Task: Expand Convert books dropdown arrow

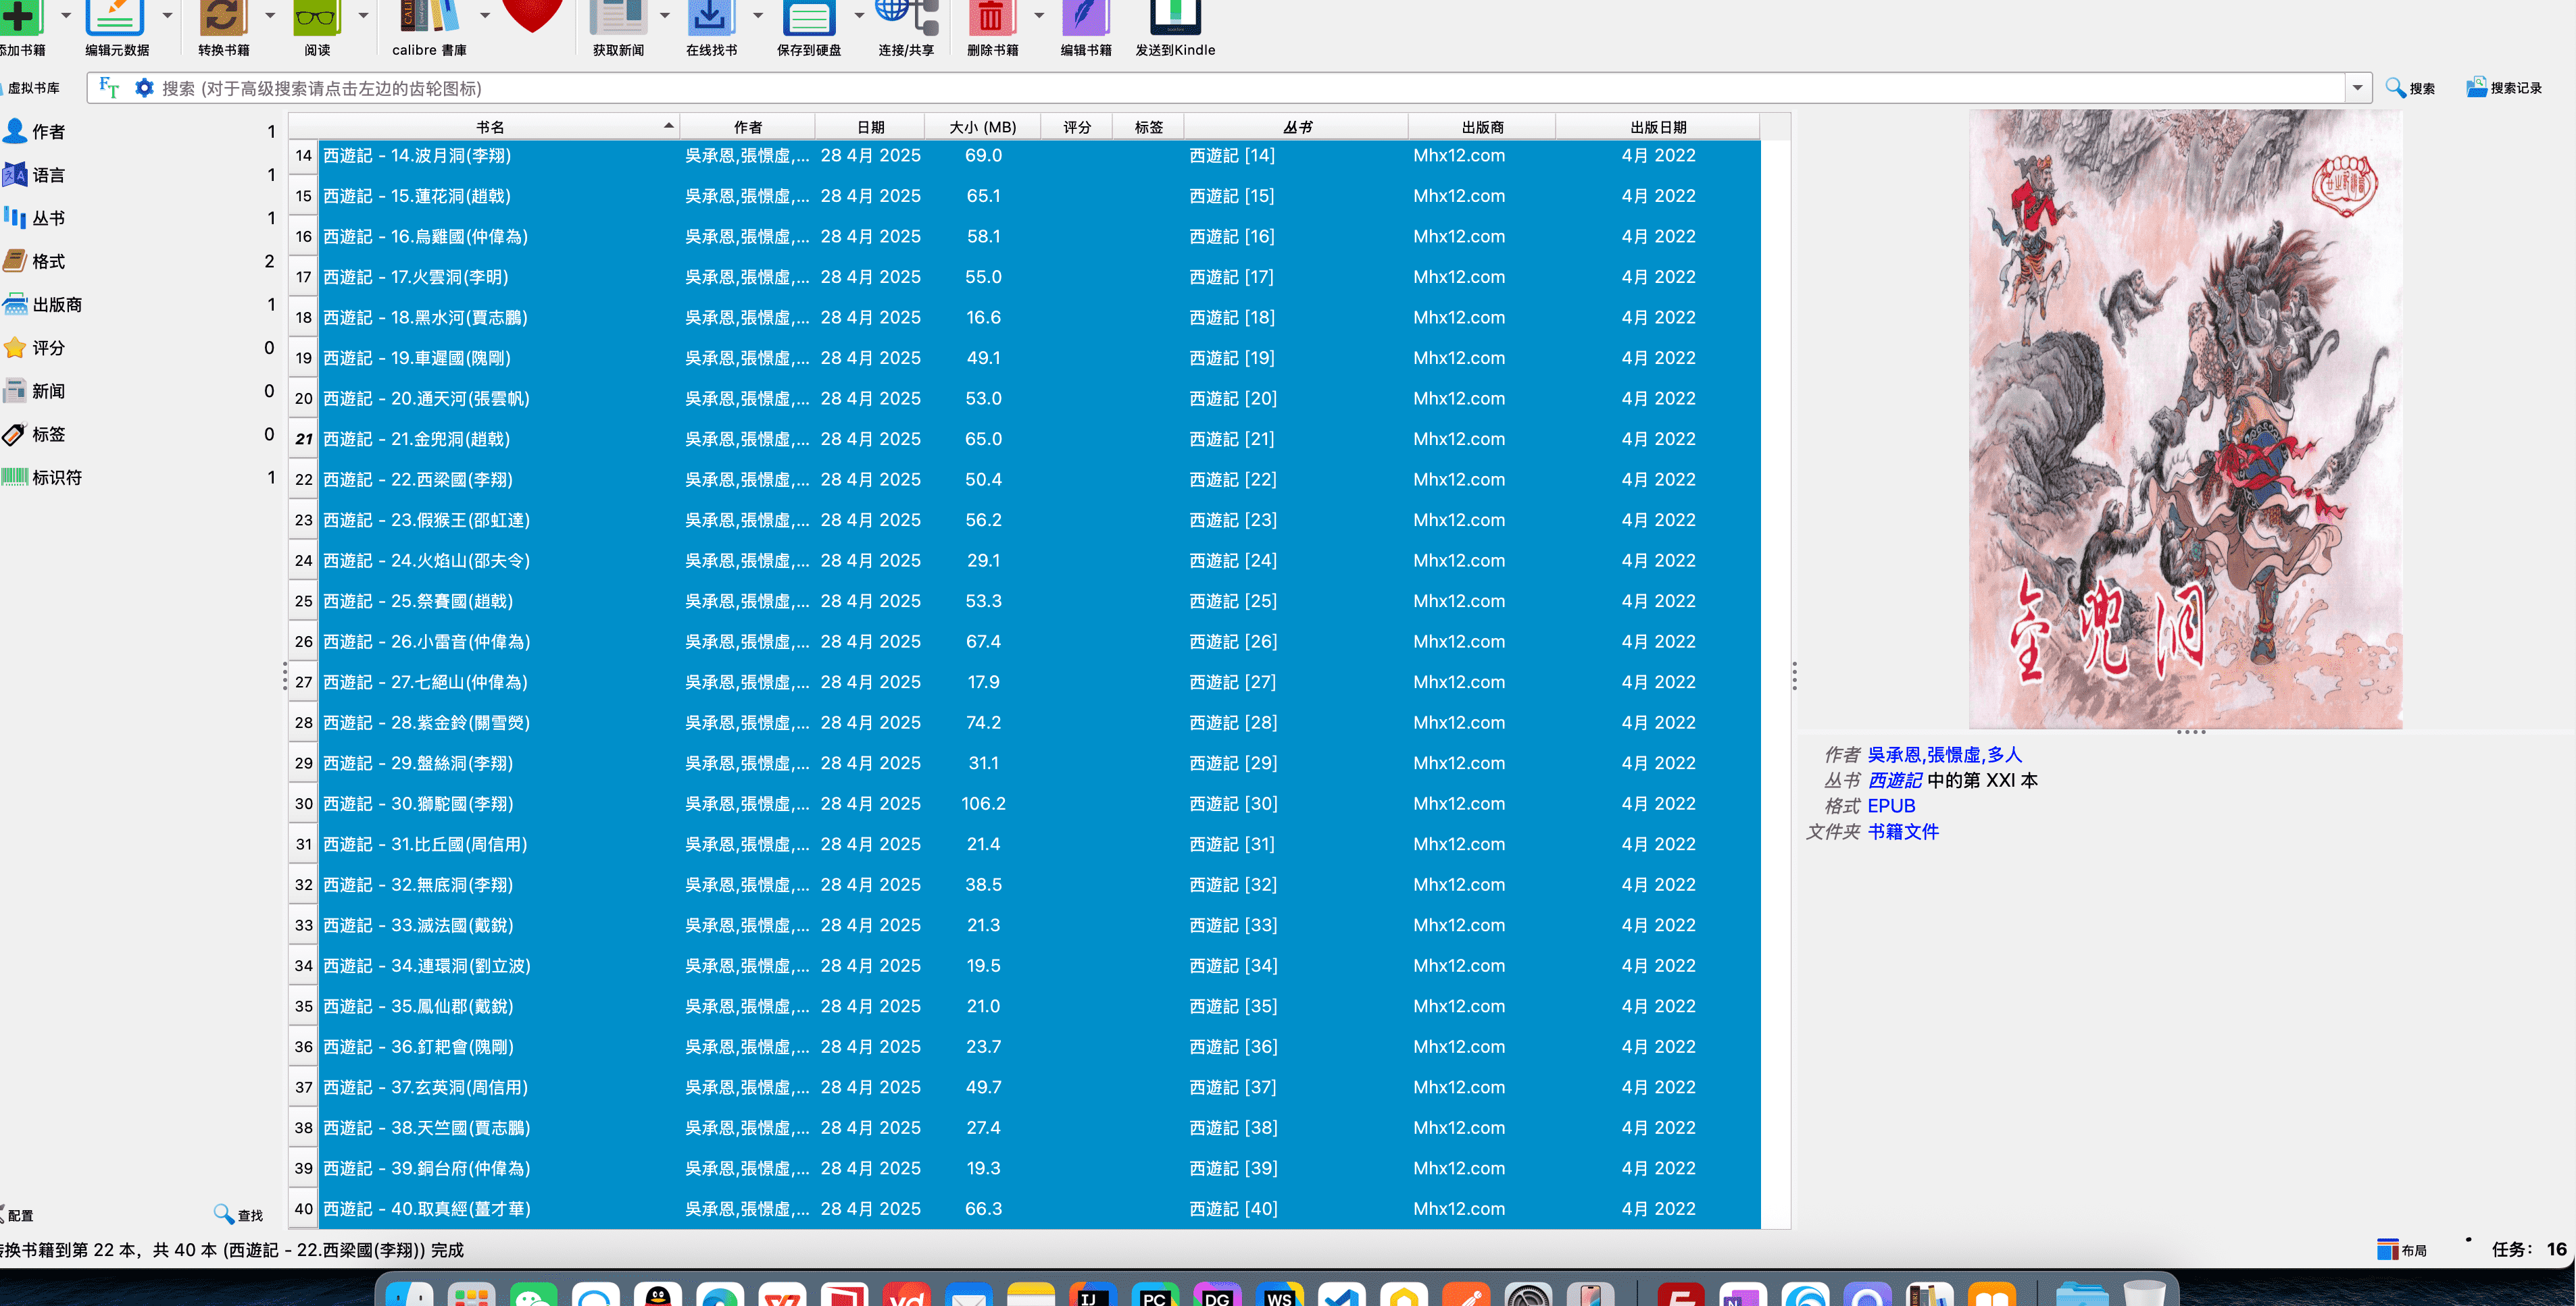Action: point(269,16)
